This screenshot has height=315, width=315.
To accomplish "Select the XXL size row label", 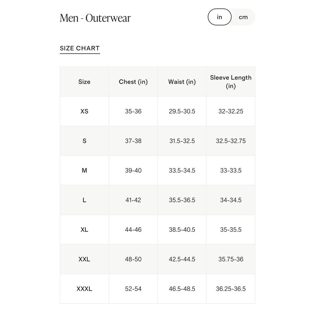I will [84, 259].
